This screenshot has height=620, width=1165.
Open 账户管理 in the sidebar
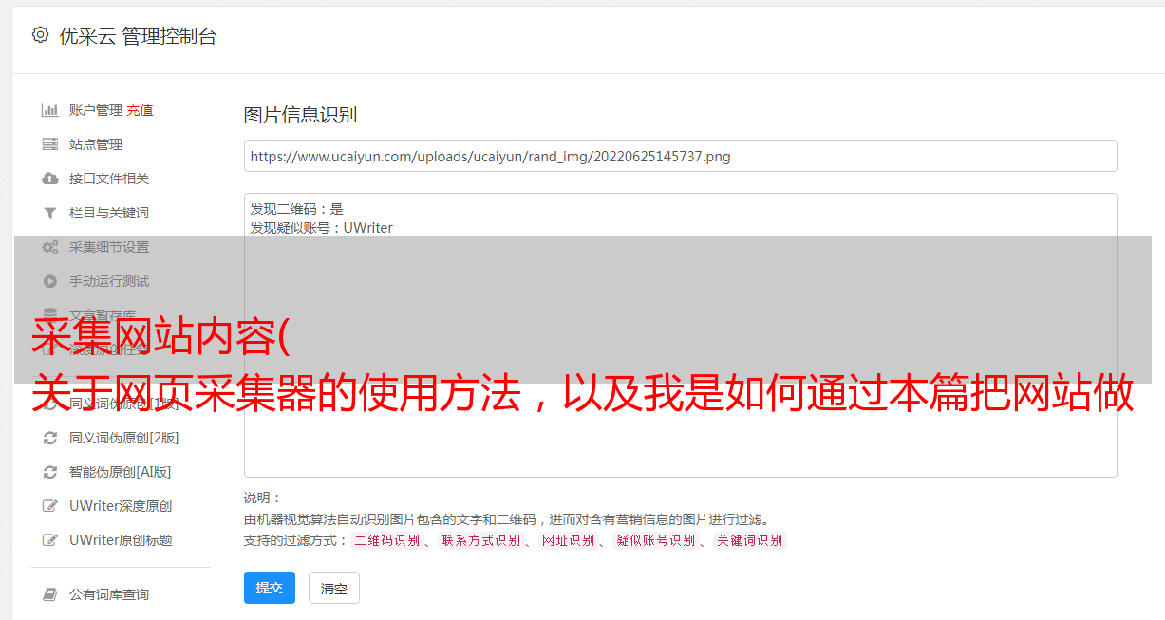click(x=96, y=110)
